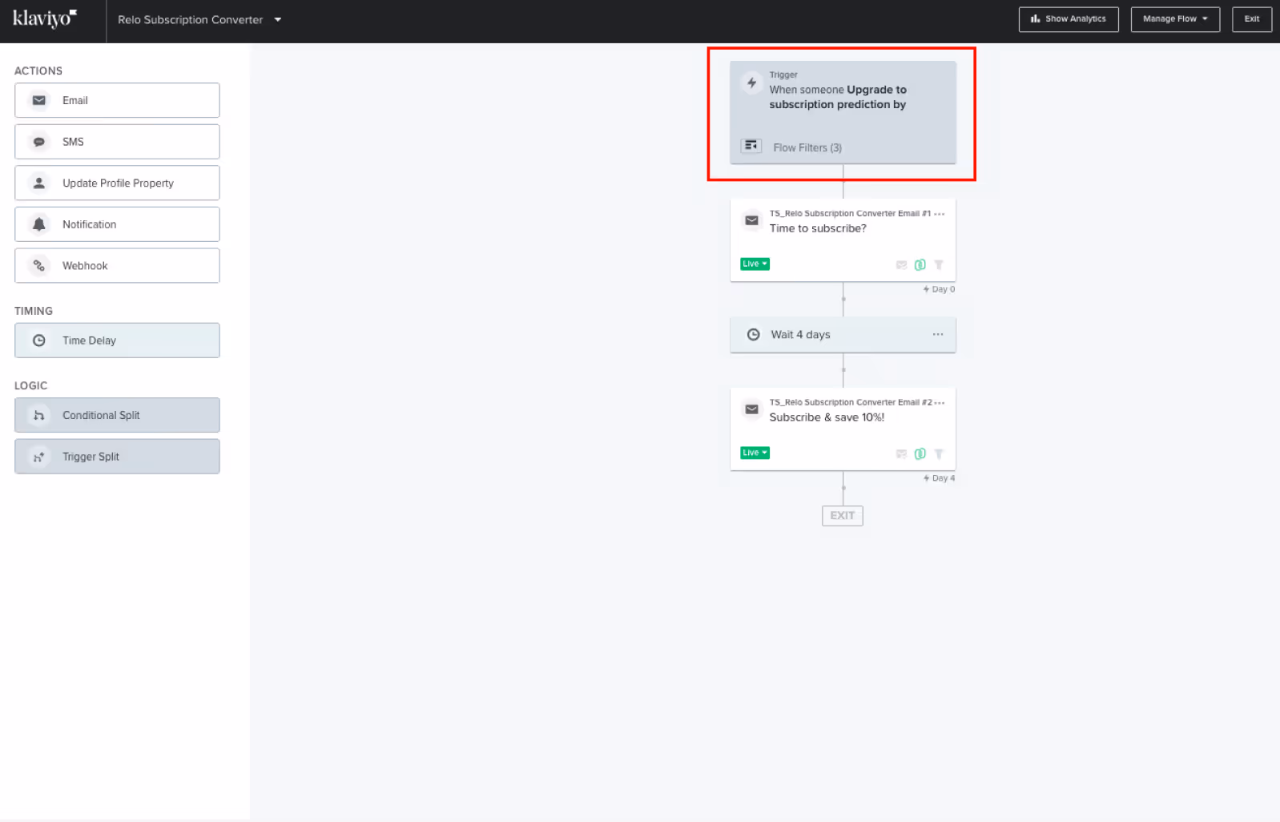Click filter funnel icon on Email #2

(939, 454)
